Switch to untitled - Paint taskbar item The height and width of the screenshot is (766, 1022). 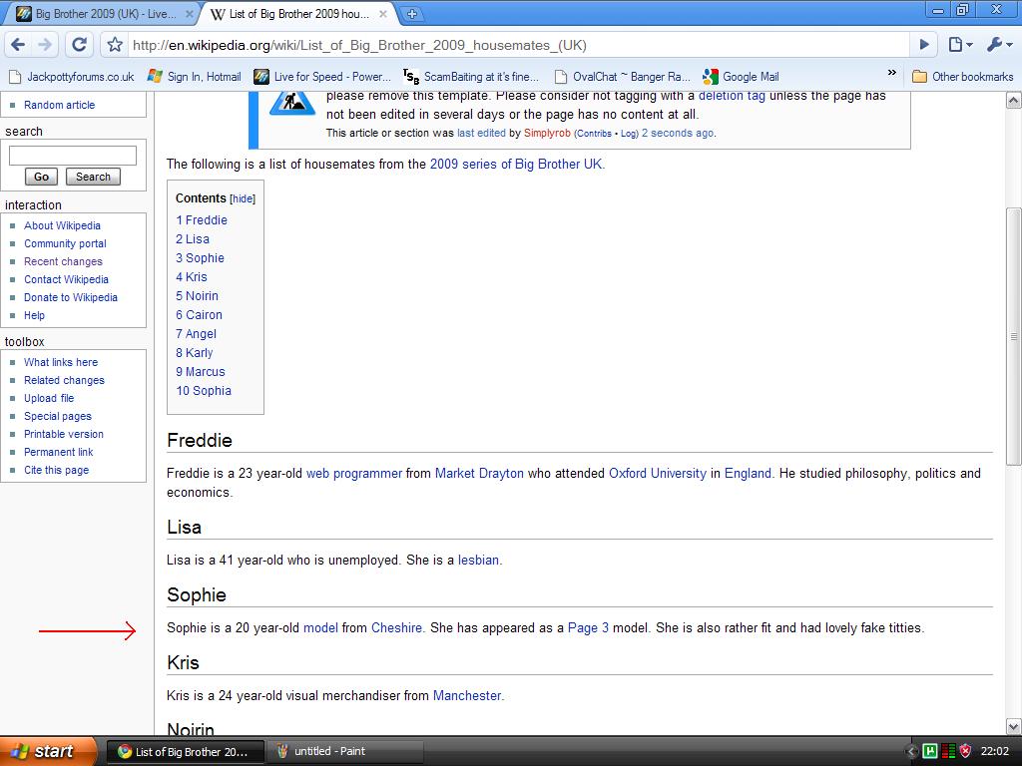344,752
